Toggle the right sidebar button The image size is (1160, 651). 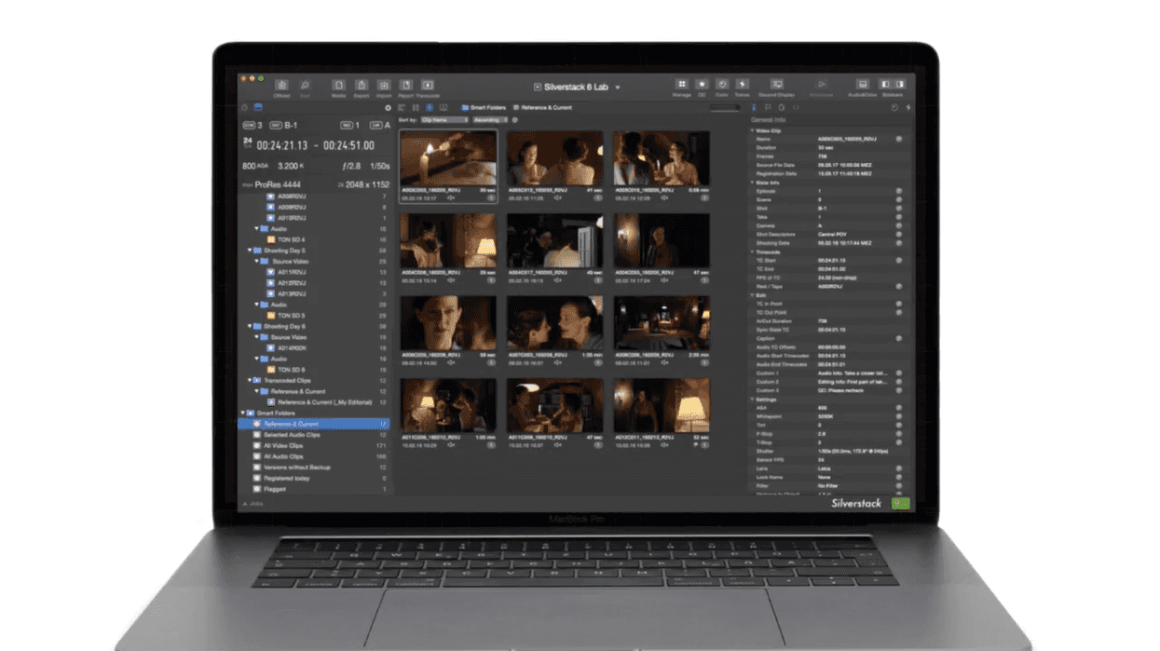(899, 85)
